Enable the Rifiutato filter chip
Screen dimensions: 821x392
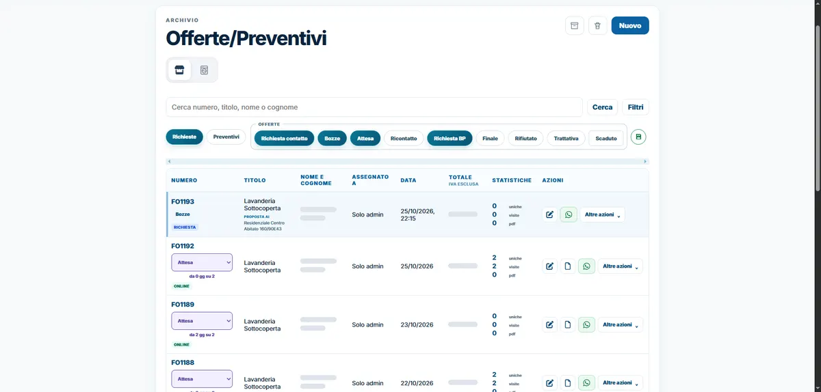pyautogui.click(x=526, y=138)
